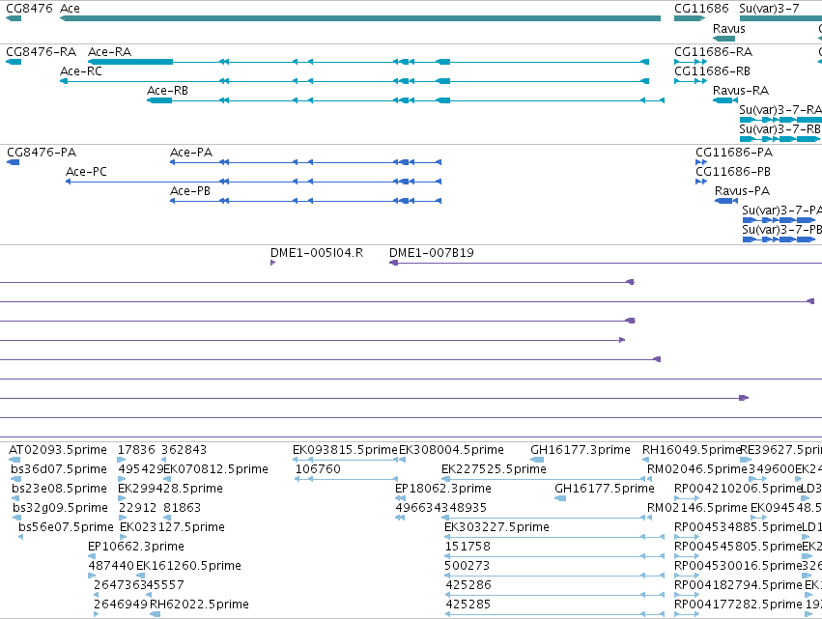Click the GH16177.3prime EST label
822x619 pixels.
(581, 450)
